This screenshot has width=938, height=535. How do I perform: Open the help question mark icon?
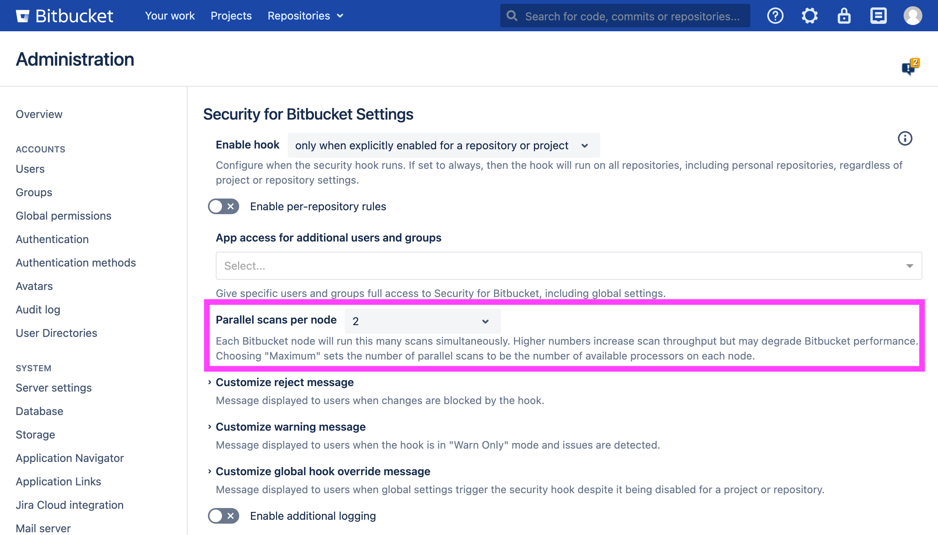[x=775, y=16]
